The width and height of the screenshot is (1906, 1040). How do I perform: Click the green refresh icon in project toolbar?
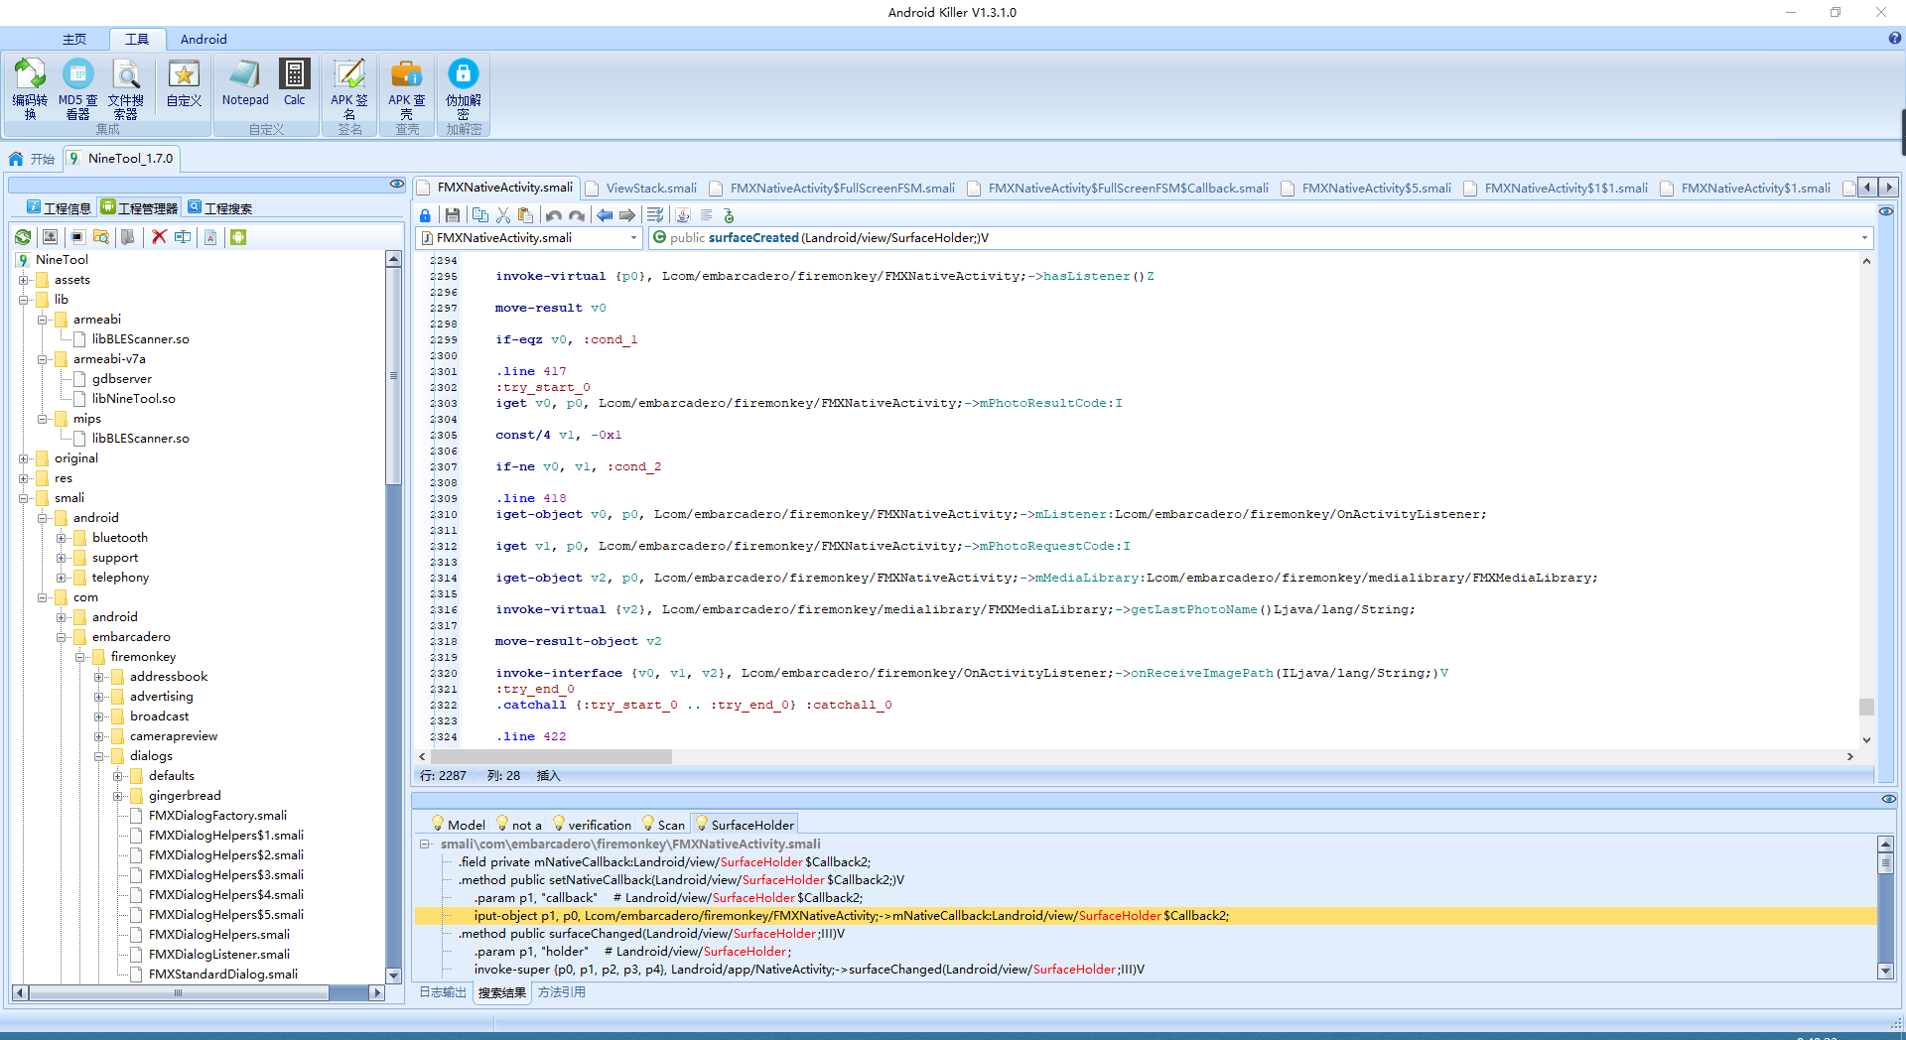coord(23,237)
